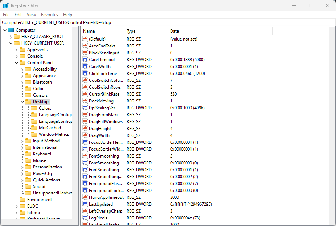Open the Favorites menu
Viewport: 336px width, 226px height.
click(49, 15)
